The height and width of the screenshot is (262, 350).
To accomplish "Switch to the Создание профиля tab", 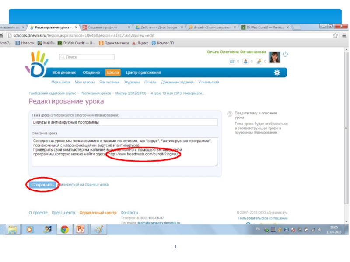I will click(106, 28).
